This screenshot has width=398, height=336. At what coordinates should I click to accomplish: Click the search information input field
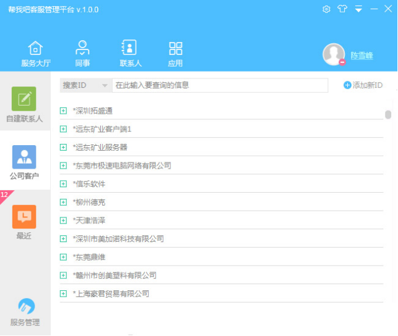[x=220, y=85]
